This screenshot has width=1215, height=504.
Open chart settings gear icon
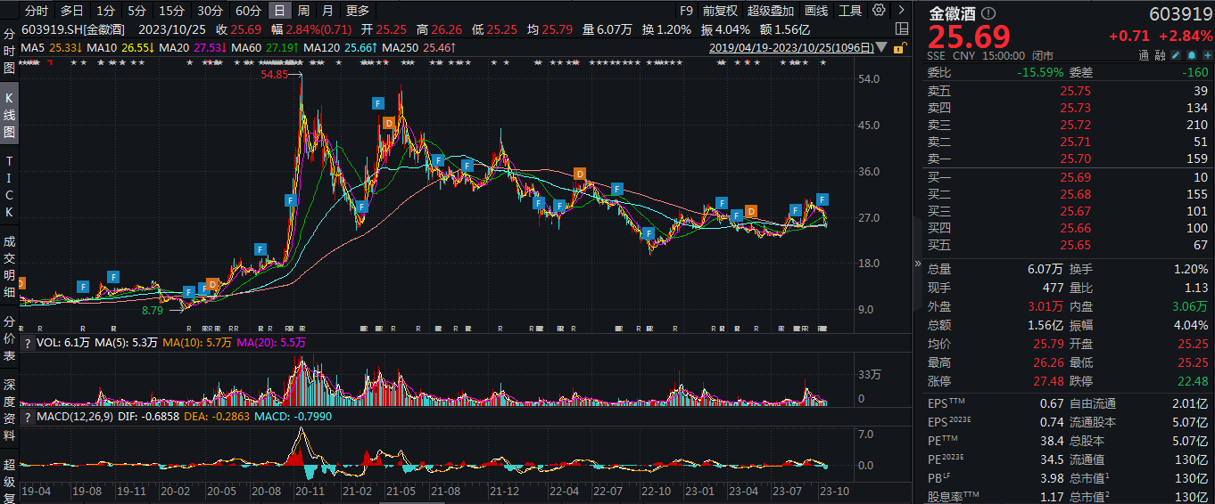(x=879, y=11)
